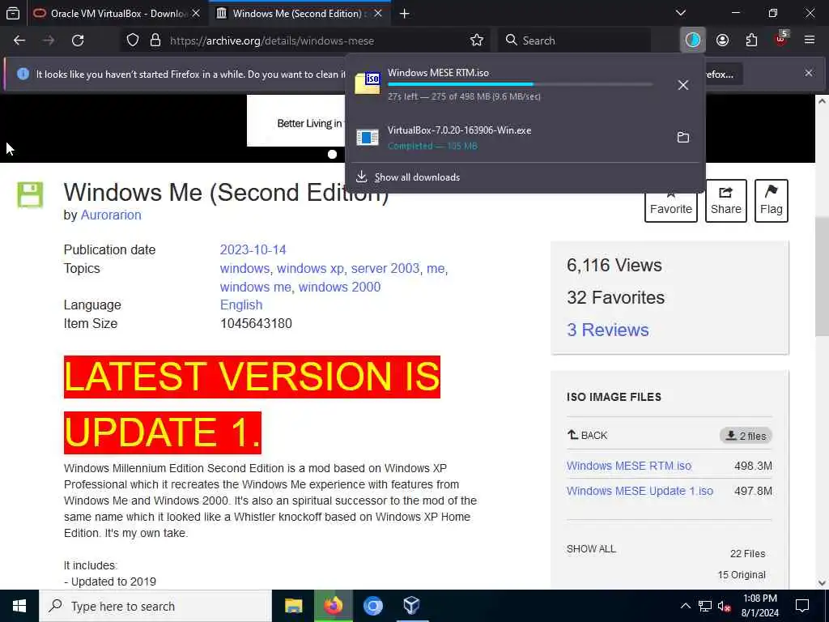Click the Share button

click(x=725, y=201)
